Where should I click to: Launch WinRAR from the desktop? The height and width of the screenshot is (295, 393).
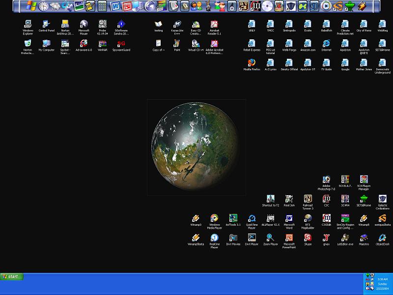pyautogui.click(x=103, y=44)
